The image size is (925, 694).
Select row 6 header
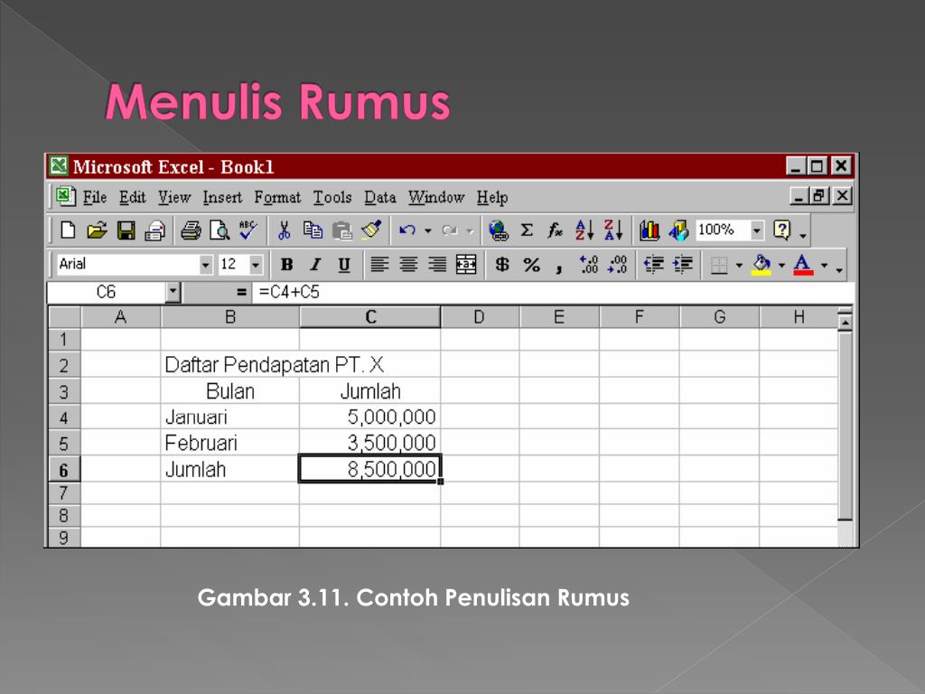pos(64,470)
